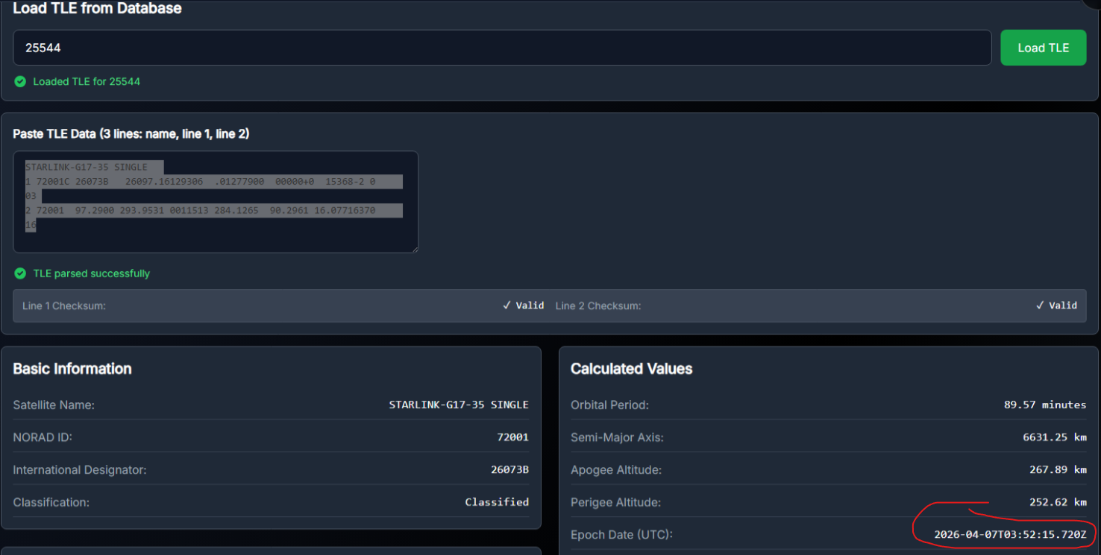Click inside the Paste TLE Data text area
Viewport: 1101px width, 555px height.
point(216,202)
